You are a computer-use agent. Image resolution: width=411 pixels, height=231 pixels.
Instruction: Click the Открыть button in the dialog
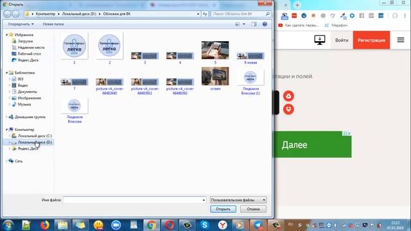click(223, 209)
